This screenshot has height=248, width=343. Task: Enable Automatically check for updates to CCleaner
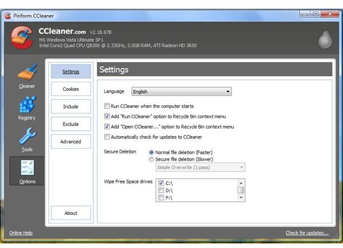click(x=107, y=137)
